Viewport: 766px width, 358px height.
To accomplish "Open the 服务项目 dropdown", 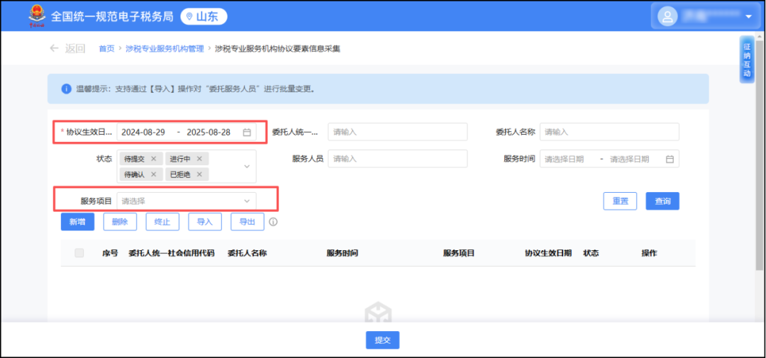I will [186, 201].
